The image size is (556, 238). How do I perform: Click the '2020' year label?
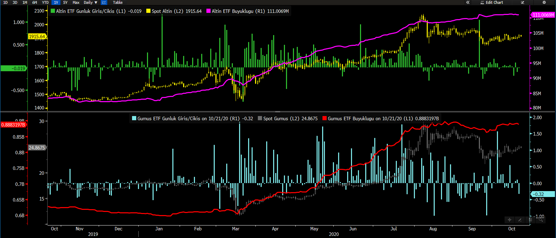coord(334,234)
